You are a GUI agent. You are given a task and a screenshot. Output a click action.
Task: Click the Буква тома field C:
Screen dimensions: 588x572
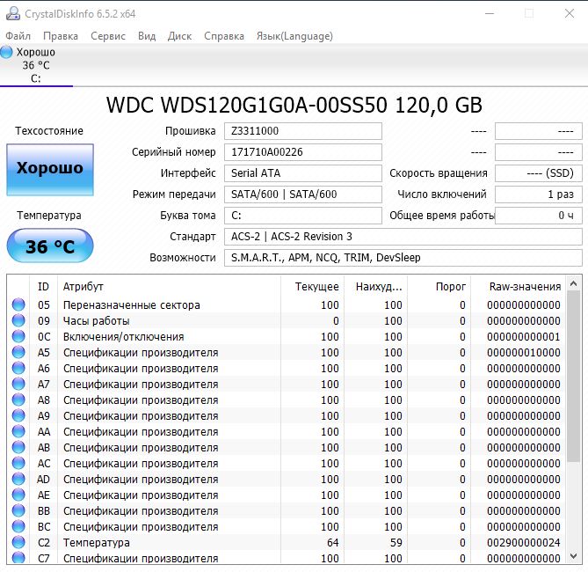pyautogui.click(x=303, y=216)
